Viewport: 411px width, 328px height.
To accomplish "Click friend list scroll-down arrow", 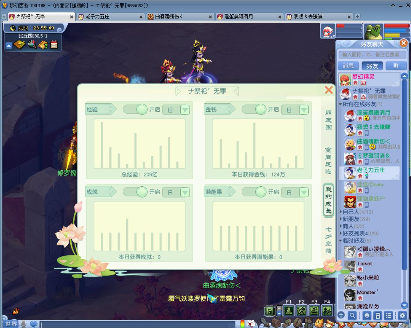I will [x=404, y=305].
